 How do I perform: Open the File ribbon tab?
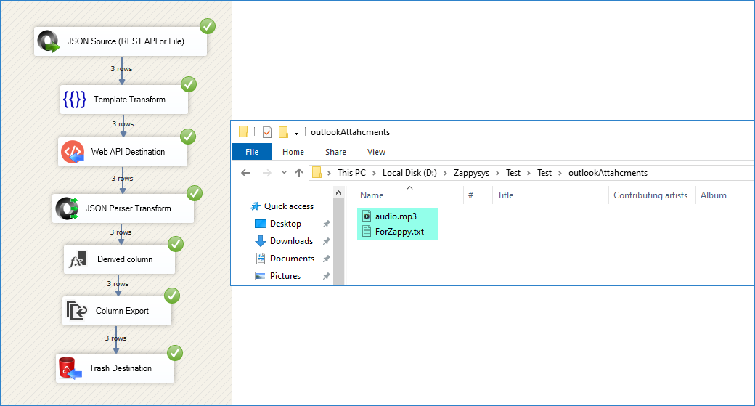point(252,152)
